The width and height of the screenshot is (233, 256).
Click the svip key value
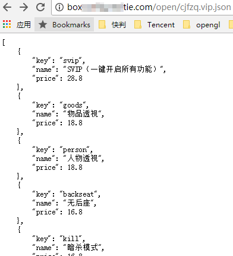(x=71, y=61)
